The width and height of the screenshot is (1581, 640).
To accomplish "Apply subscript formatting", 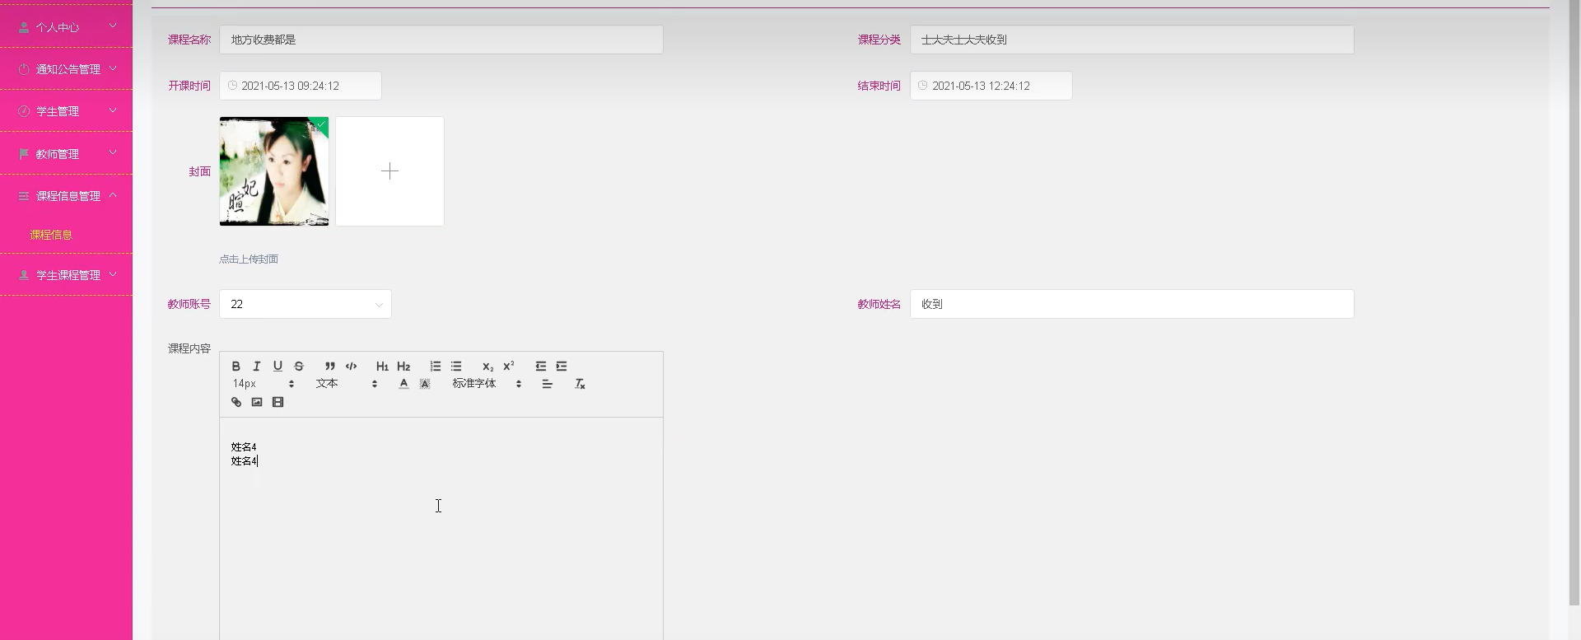I will (x=487, y=366).
